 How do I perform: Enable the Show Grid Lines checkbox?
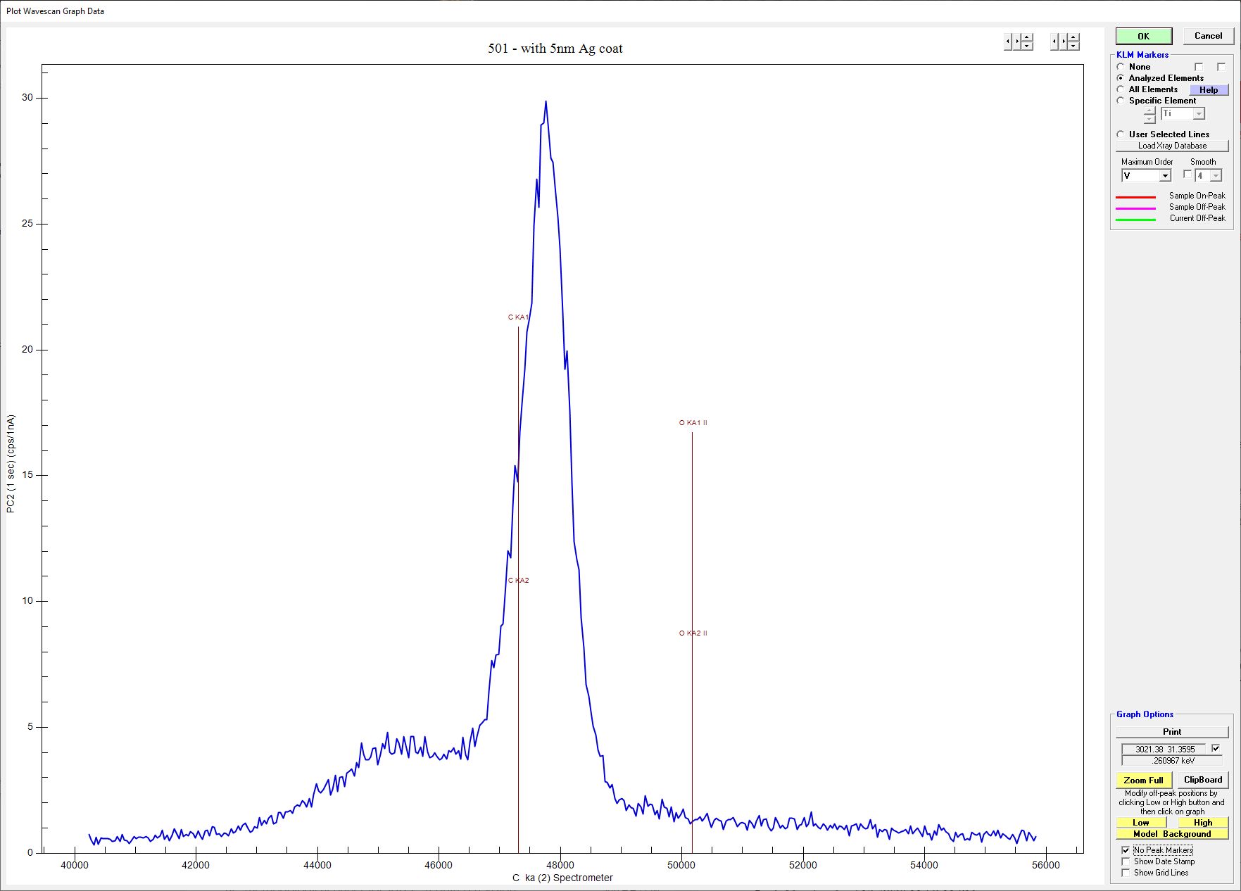click(1126, 873)
